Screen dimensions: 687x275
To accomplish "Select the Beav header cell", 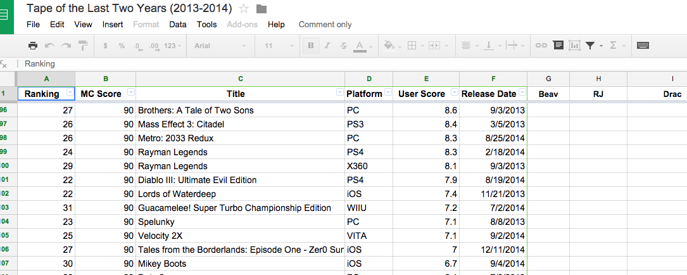I will point(548,94).
